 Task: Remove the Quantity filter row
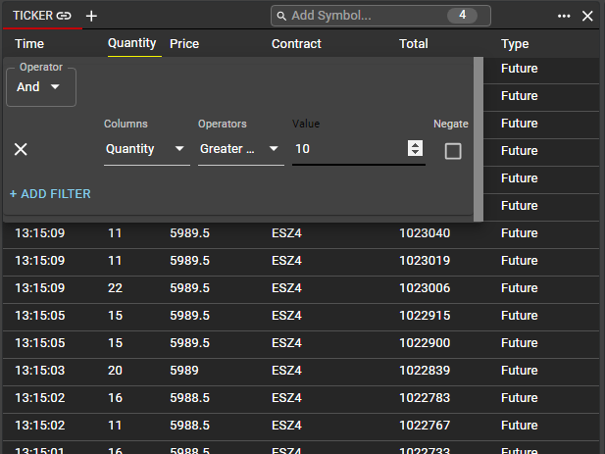21,149
